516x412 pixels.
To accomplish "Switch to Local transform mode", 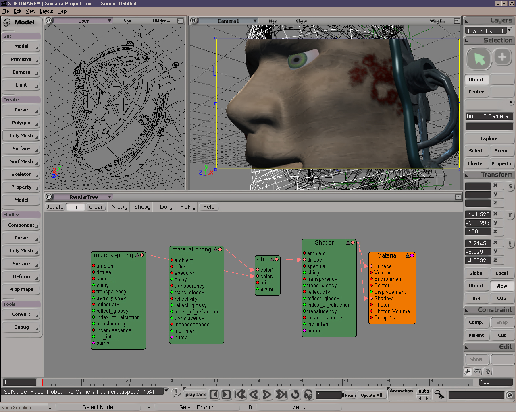I will [501, 273].
